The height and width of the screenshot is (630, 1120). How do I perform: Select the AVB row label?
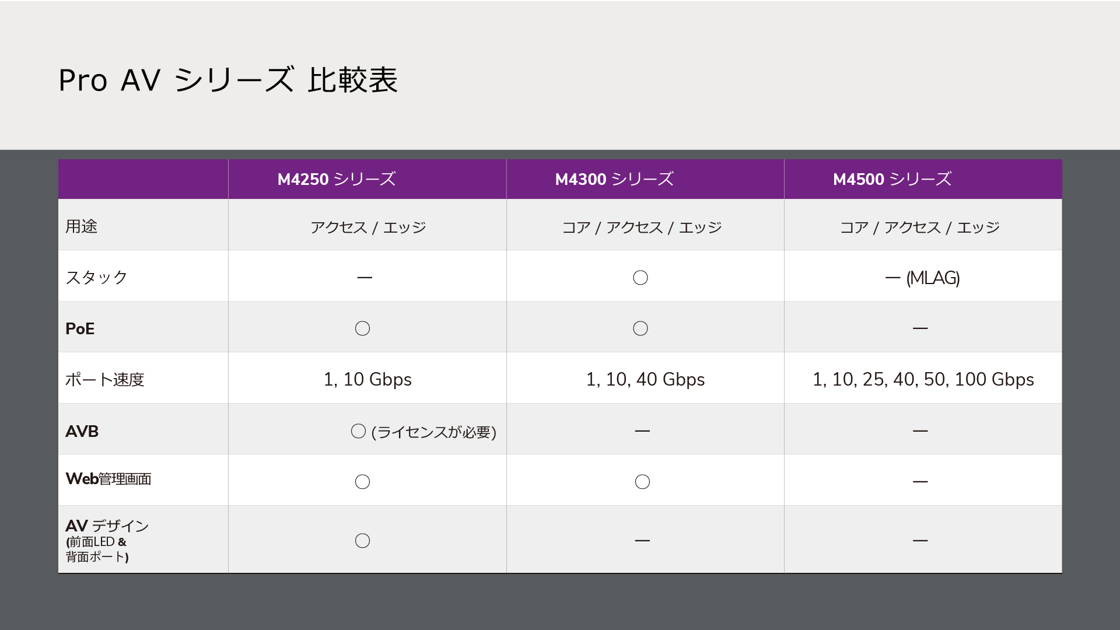(82, 432)
